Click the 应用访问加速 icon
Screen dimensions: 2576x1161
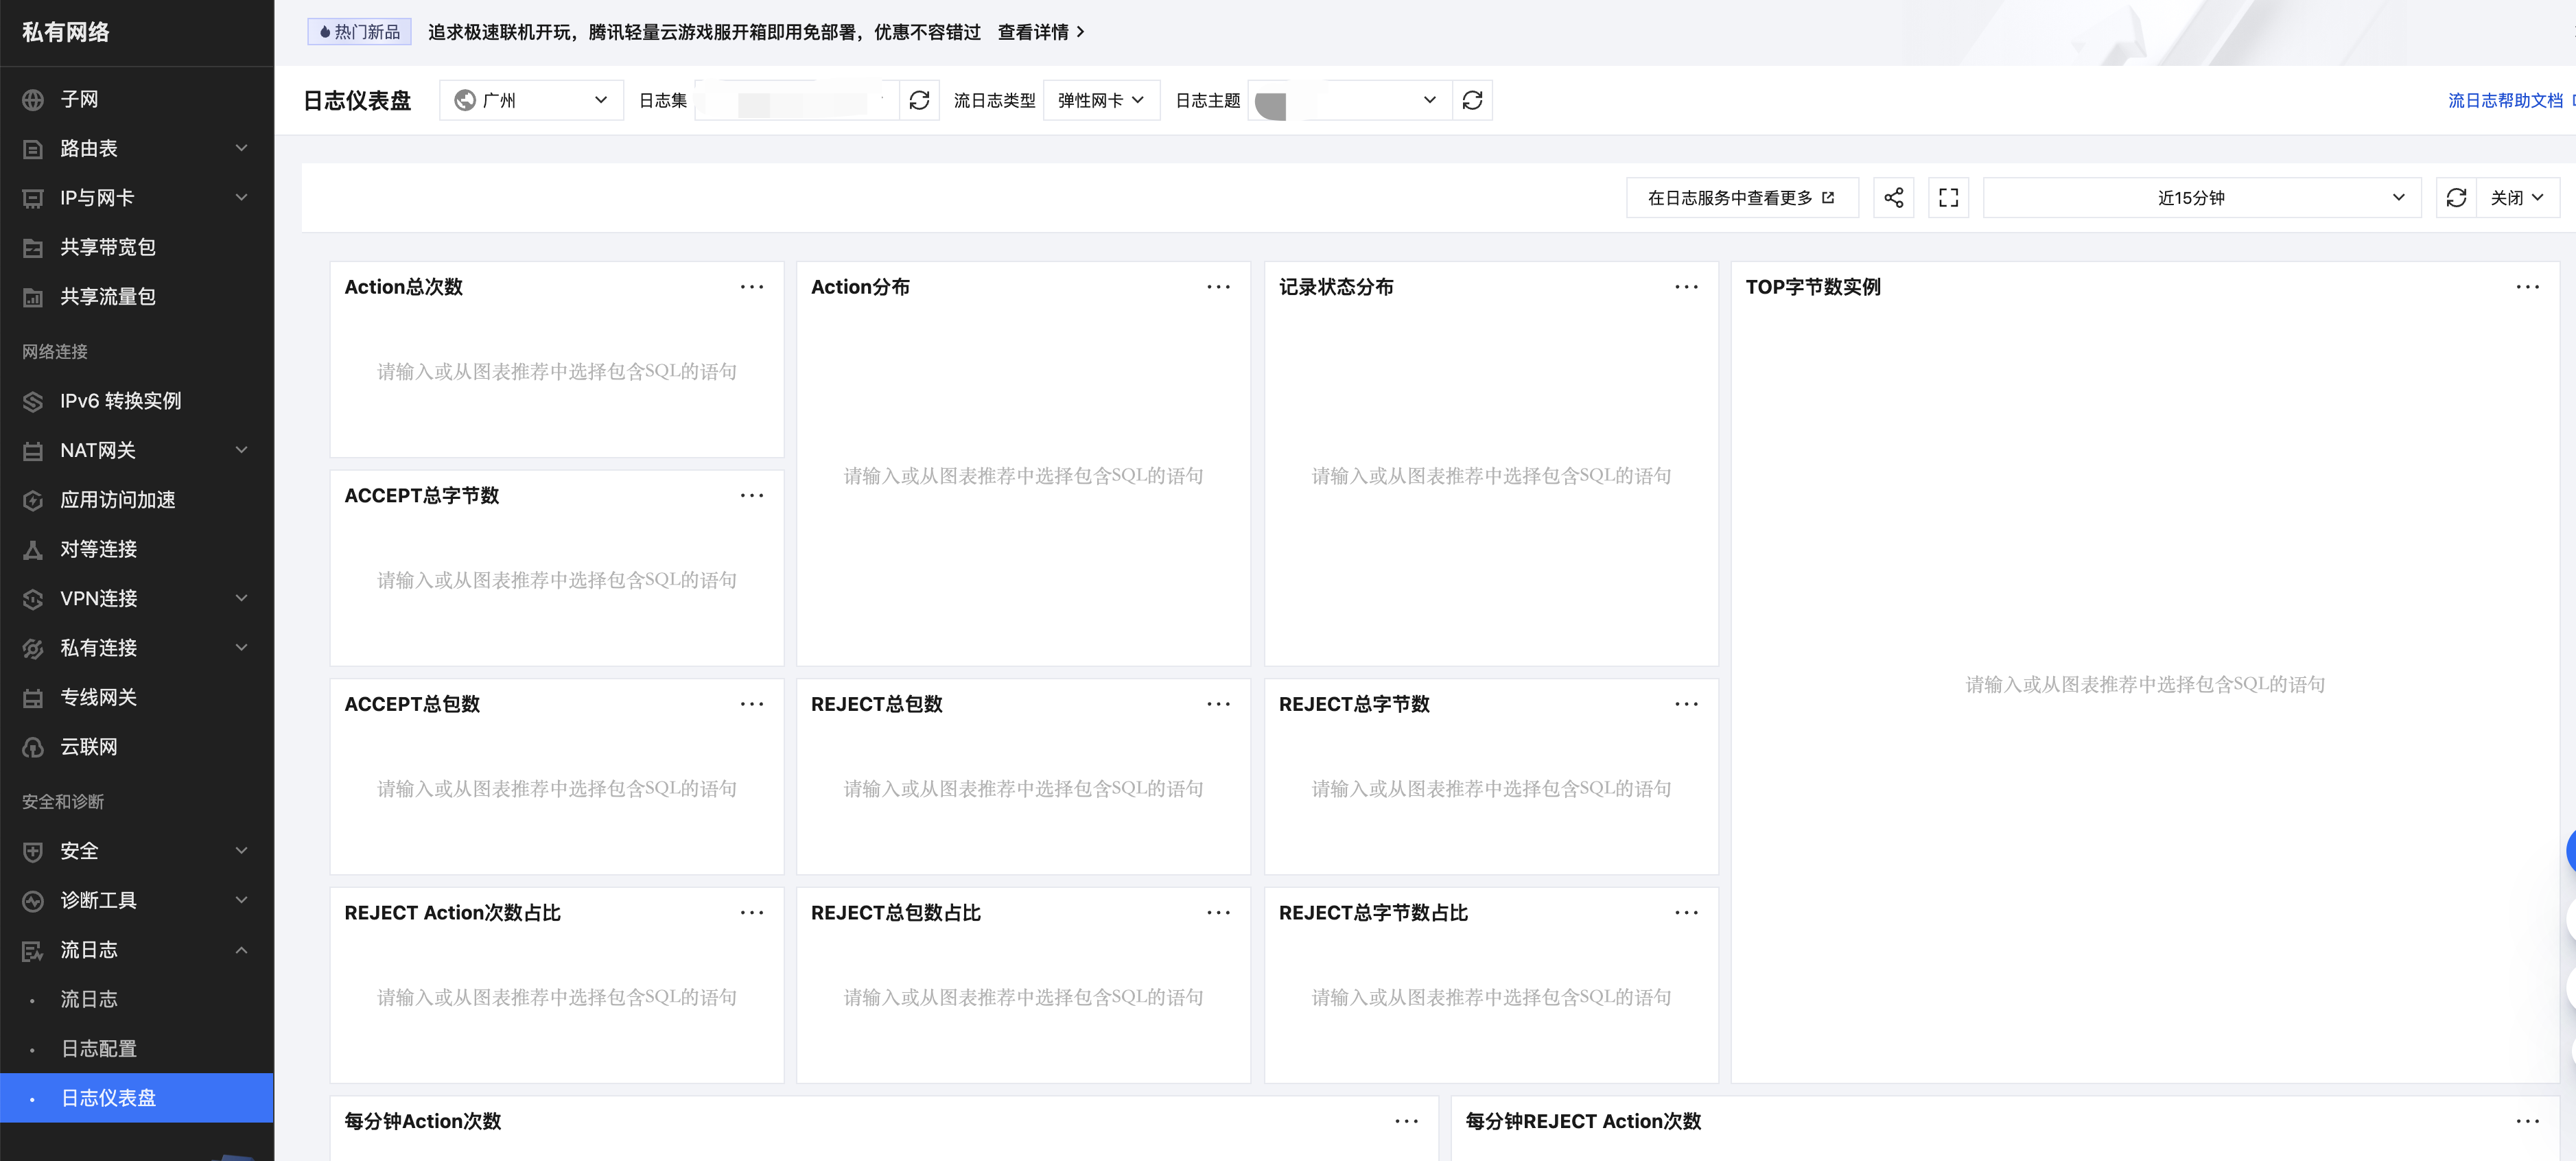[33, 500]
